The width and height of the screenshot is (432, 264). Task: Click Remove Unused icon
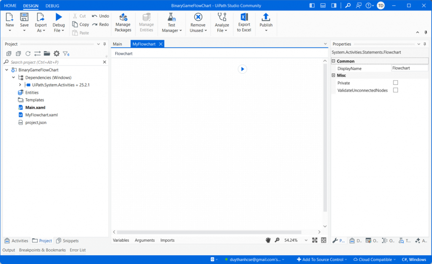pos(198,17)
